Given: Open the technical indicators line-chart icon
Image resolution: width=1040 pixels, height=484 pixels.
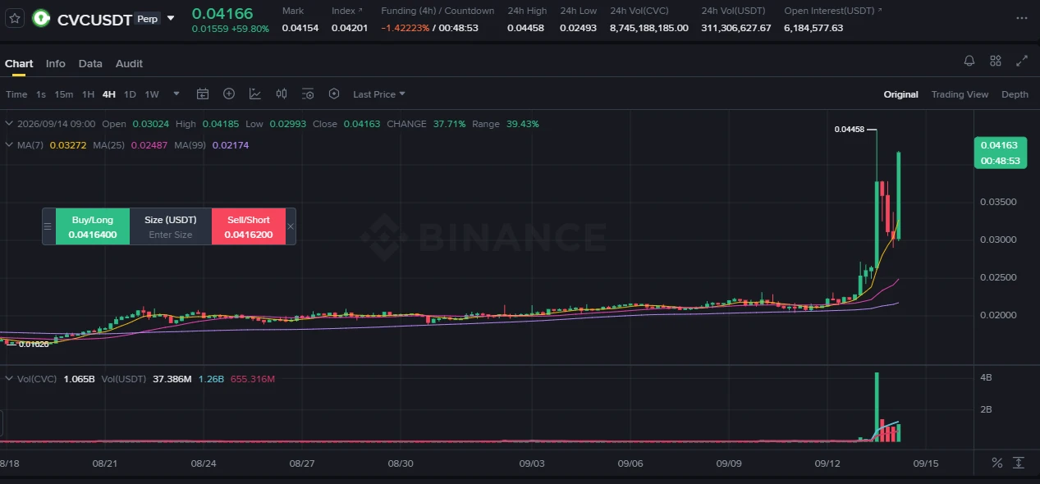Looking at the screenshot, I should [255, 94].
